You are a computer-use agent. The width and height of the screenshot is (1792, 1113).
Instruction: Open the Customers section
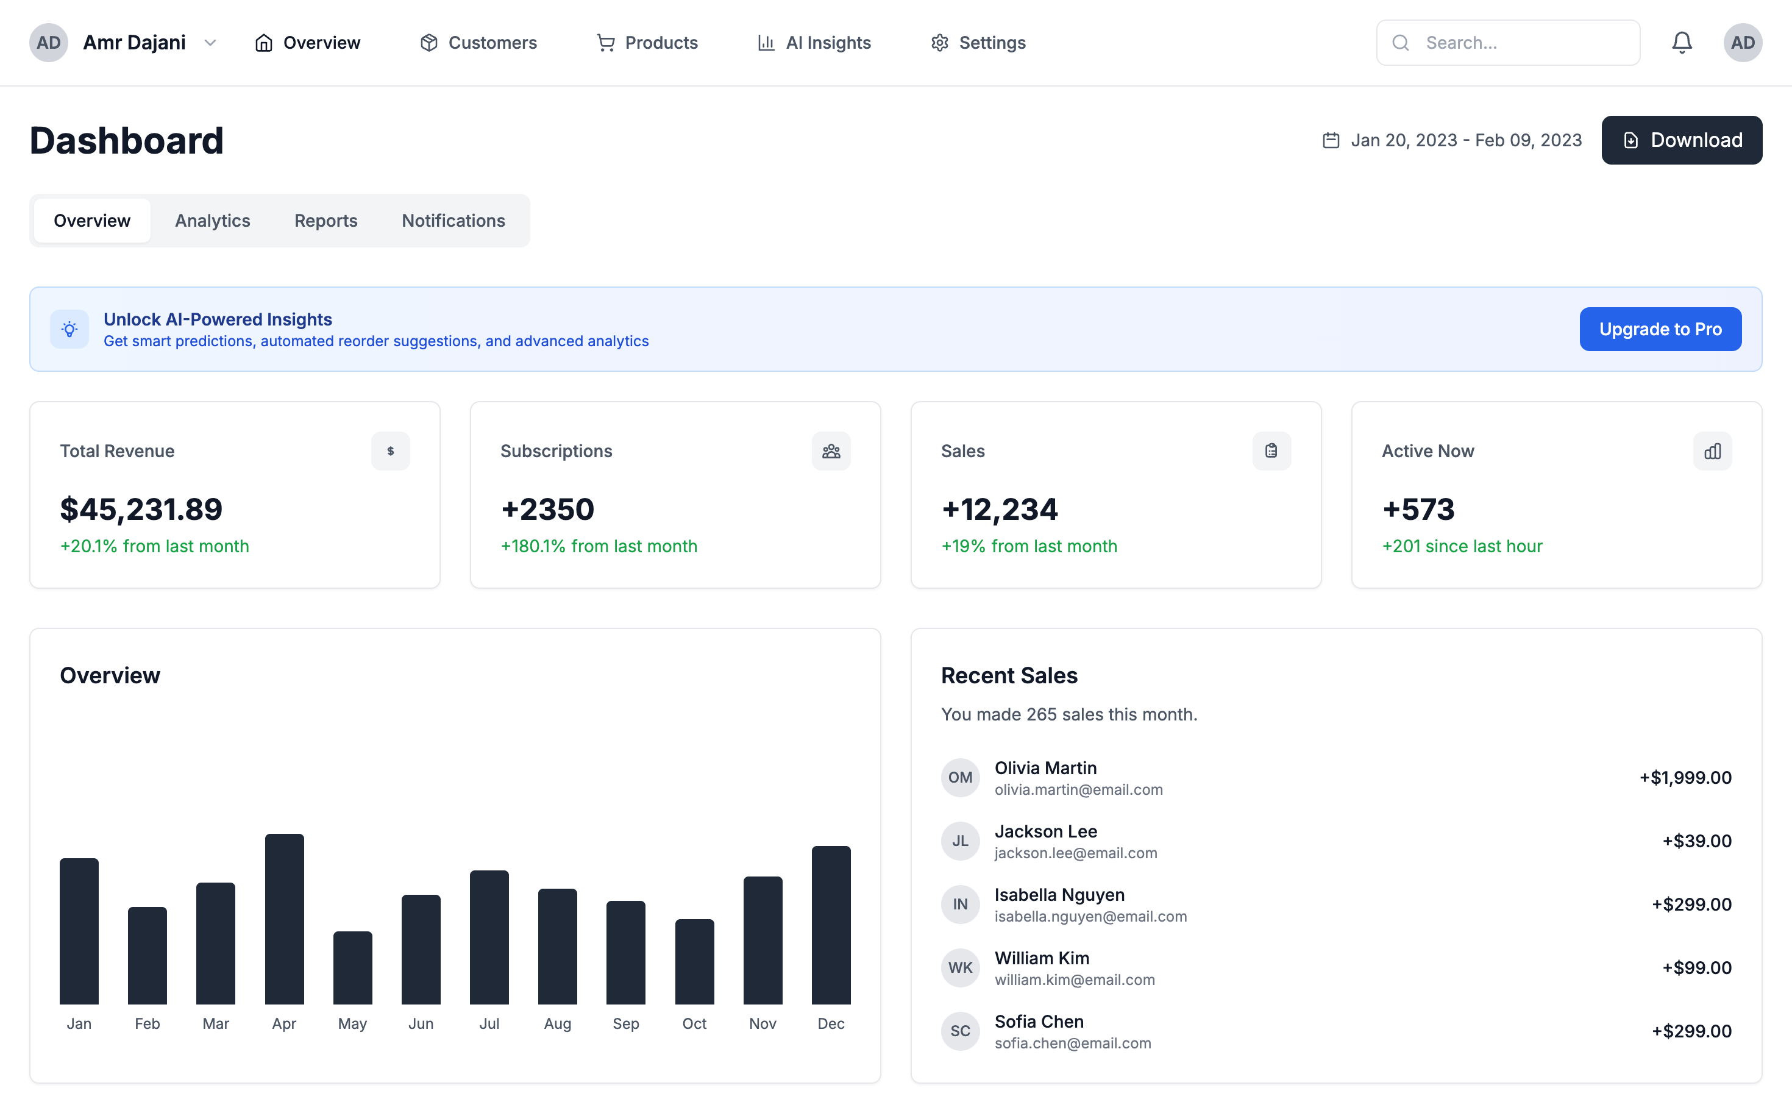click(478, 43)
